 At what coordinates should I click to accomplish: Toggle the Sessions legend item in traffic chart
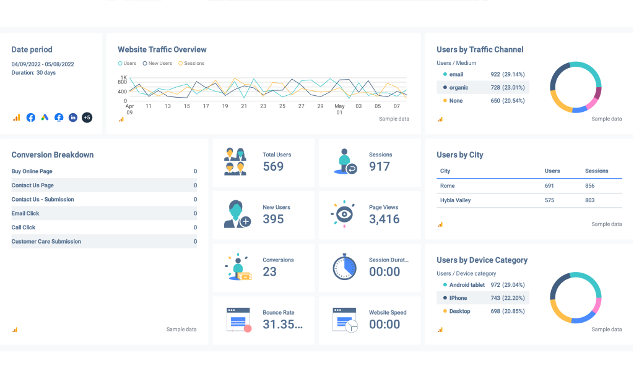pos(191,63)
